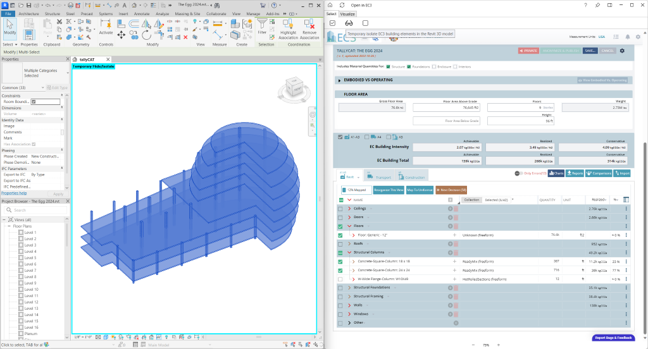Click the glasses isolate icon in Visualize tab
648x349 pixels.
coord(349,23)
